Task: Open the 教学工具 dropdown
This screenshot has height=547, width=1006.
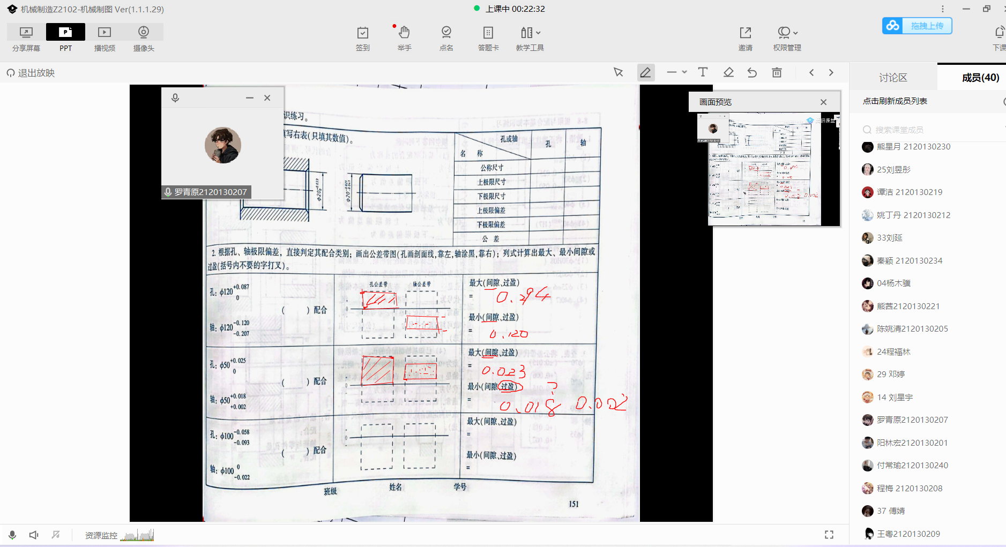Action: point(530,38)
